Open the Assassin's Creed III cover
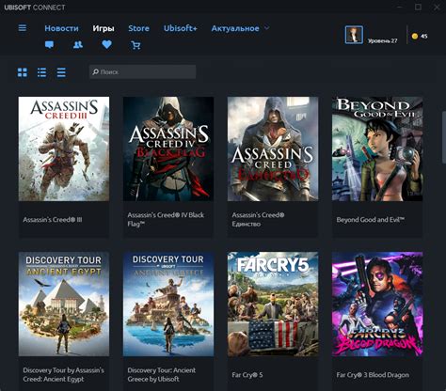446x391 pixels. pos(64,149)
